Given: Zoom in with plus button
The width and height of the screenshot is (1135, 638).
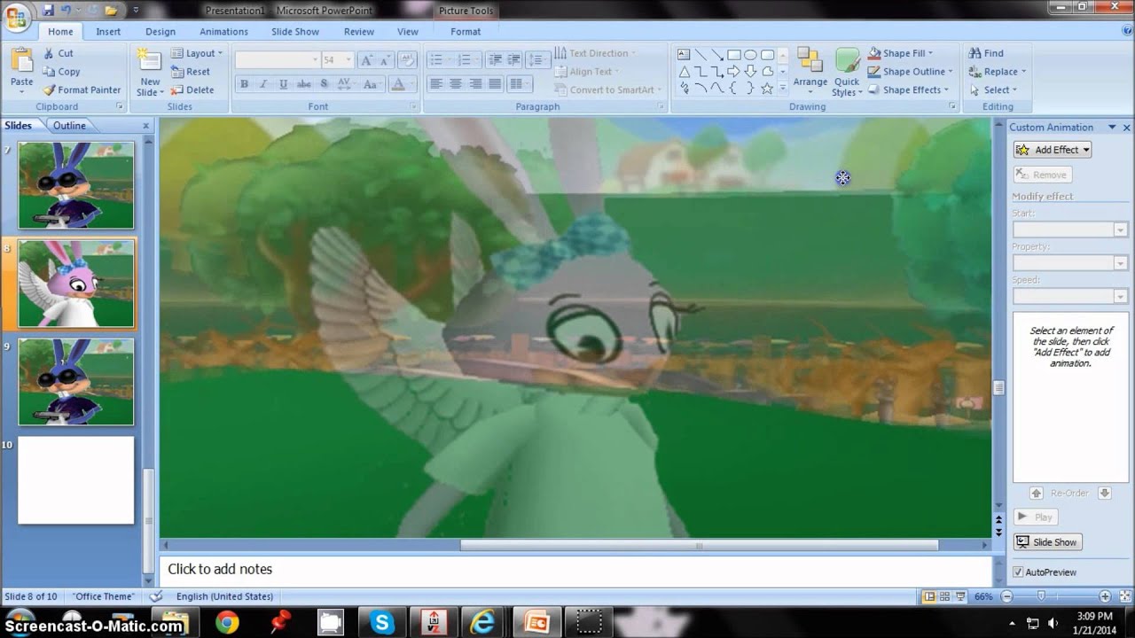Looking at the screenshot, I should click(x=1105, y=596).
